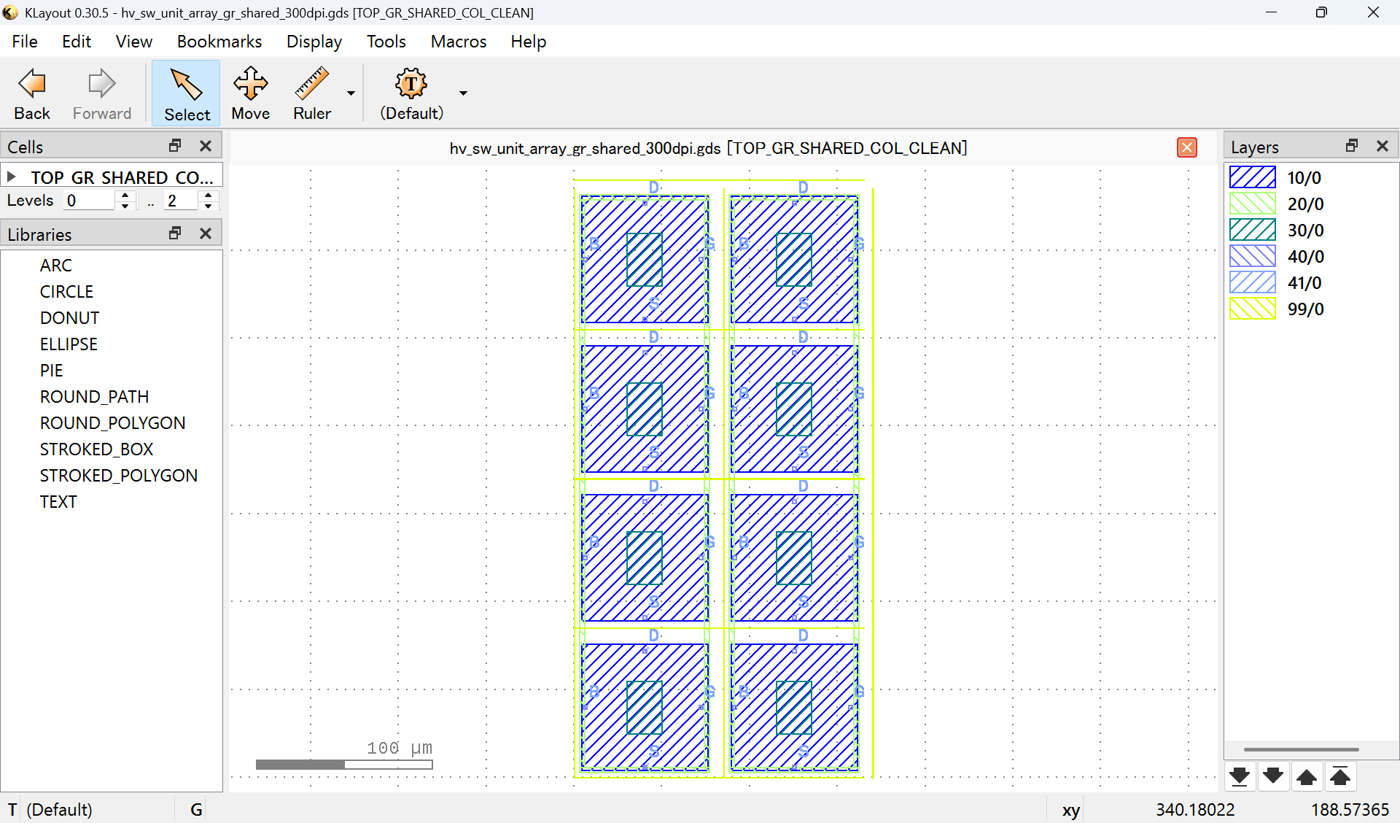Viewport: 1400px width, 823px height.
Task: Click the Forward navigation arrow
Action: tap(101, 93)
